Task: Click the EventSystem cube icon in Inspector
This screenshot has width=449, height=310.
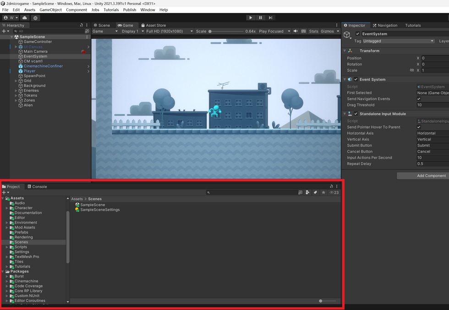Action: click(347, 35)
